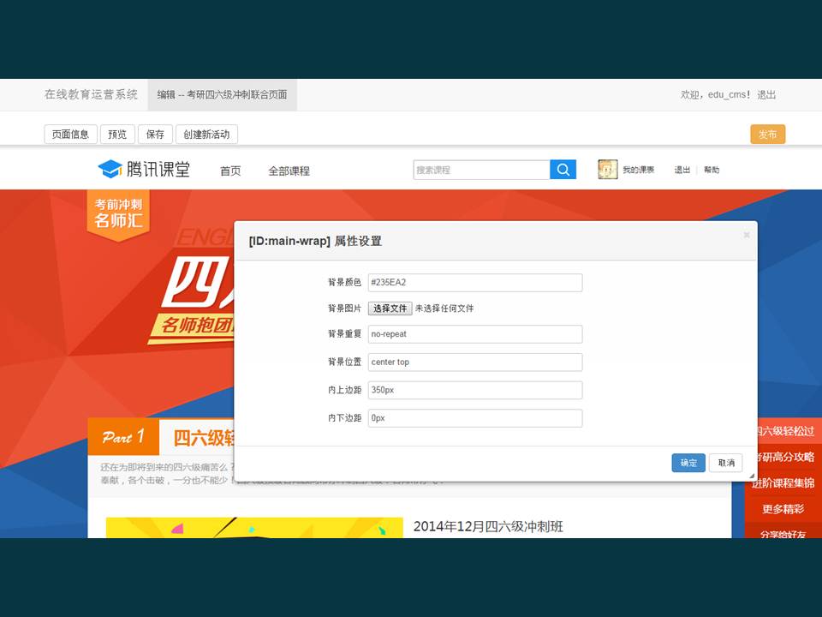Screen dimensions: 822x617
Task: Click the 取消 cancel button
Action: 725,463
